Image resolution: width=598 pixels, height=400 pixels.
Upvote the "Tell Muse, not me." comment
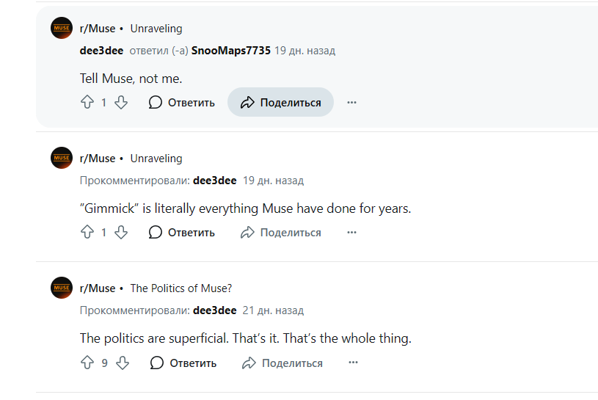[x=87, y=103]
